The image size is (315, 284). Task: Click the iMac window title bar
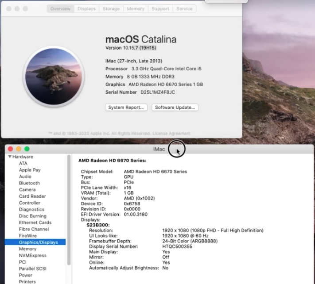(159, 149)
